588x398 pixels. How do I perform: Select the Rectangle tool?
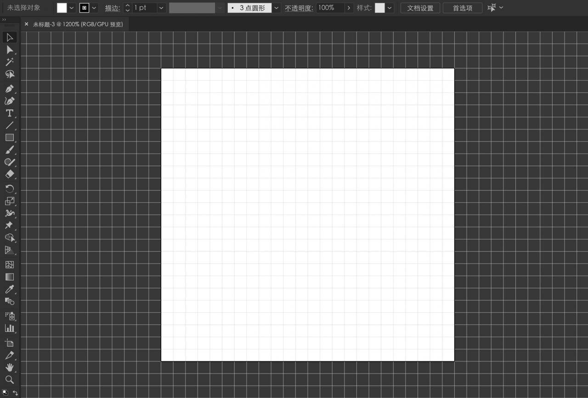click(10, 137)
